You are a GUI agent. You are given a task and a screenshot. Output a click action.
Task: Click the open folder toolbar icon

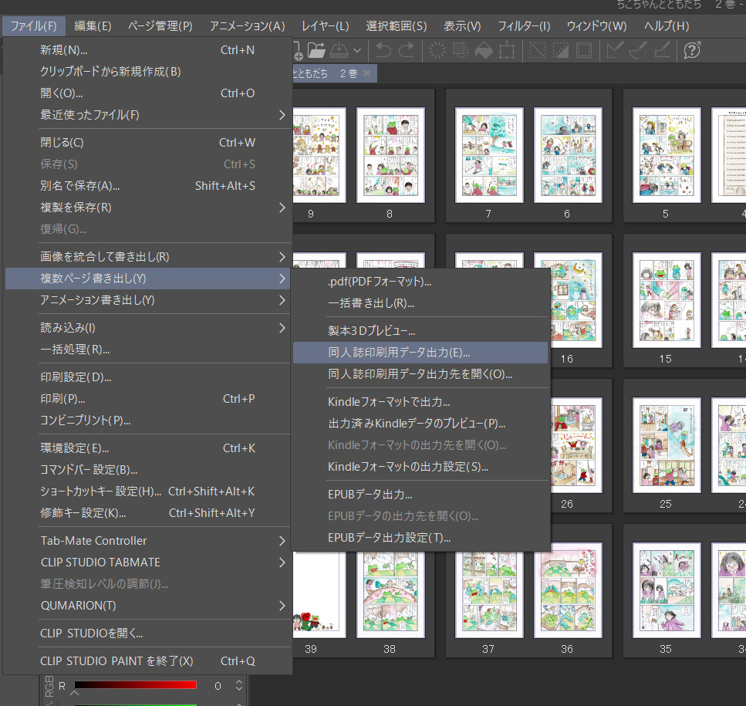click(316, 50)
